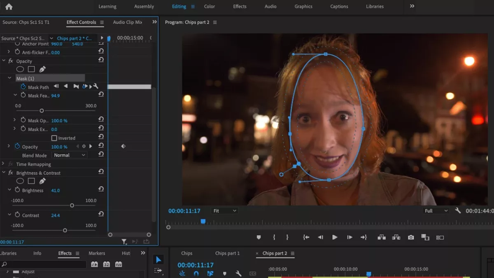The height and width of the screenshot is (278, 494).
Task: Toggle animation stopwatch for Brightness
Action: coord(17,190)
